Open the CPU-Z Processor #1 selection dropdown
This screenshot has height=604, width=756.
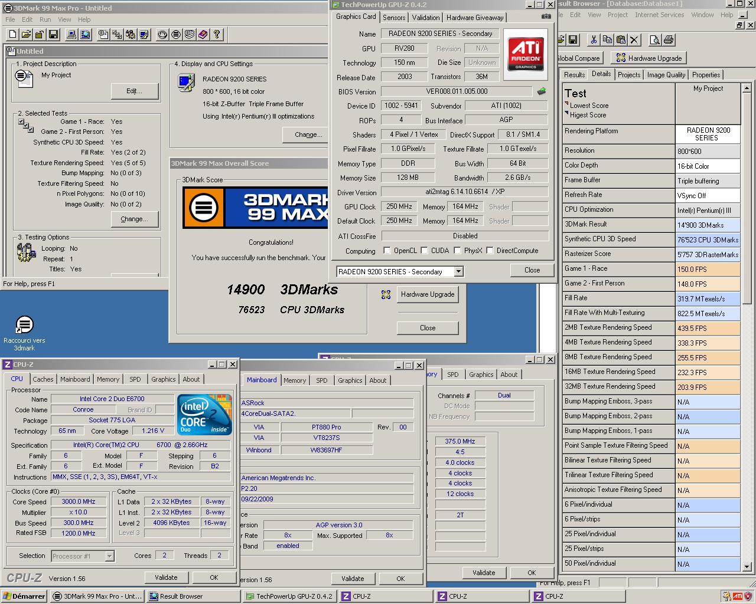click(109, 556)
